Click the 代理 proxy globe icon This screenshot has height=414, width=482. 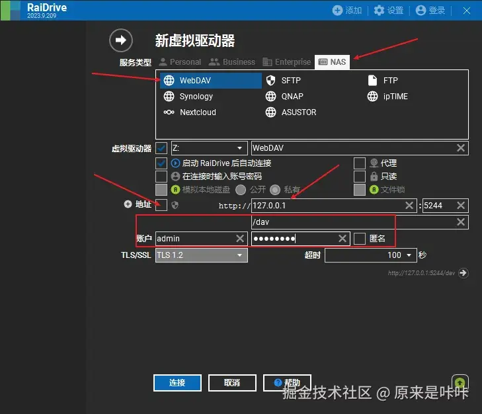pos(374,163)
